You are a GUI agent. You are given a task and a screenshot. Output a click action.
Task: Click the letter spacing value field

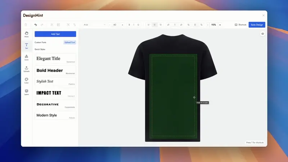(x=195, y=24)
